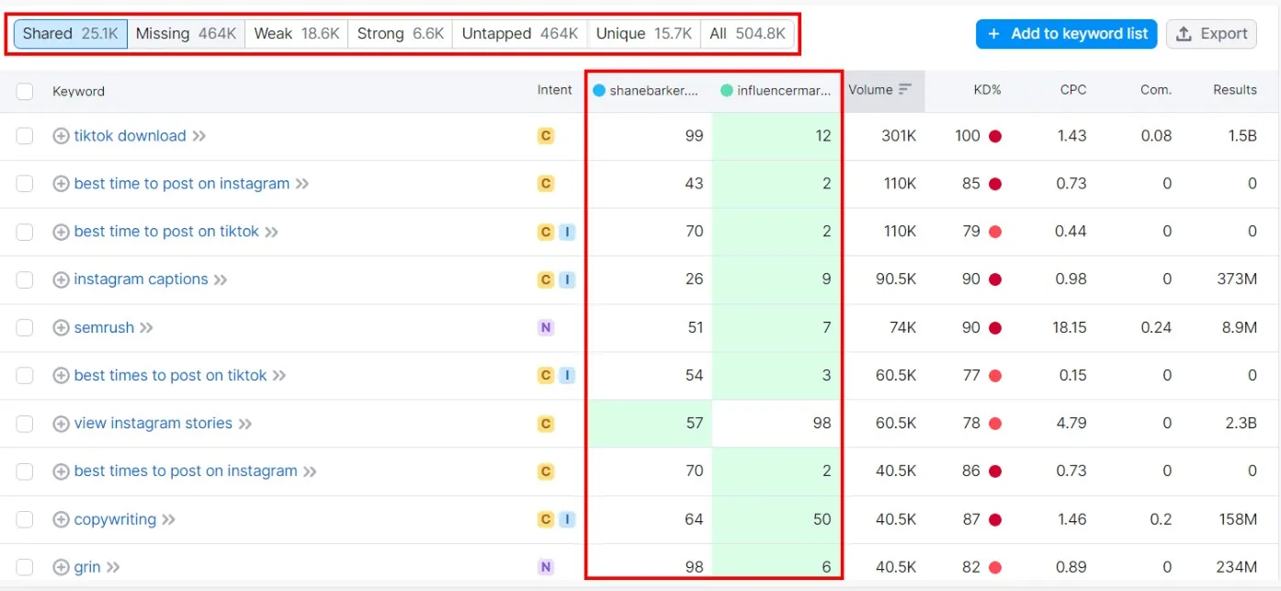Expand chevrons next to 'best times to post on tiktok'
This screenshot has width=1281, height=591.
coord(279,375)
